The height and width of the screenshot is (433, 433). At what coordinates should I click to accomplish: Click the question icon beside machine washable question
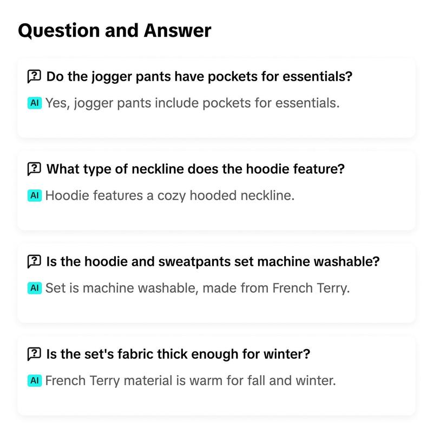tap(34, 261)
